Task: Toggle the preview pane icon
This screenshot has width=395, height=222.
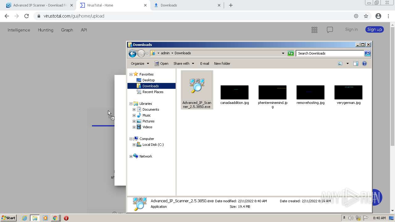Action: [356, 64]
